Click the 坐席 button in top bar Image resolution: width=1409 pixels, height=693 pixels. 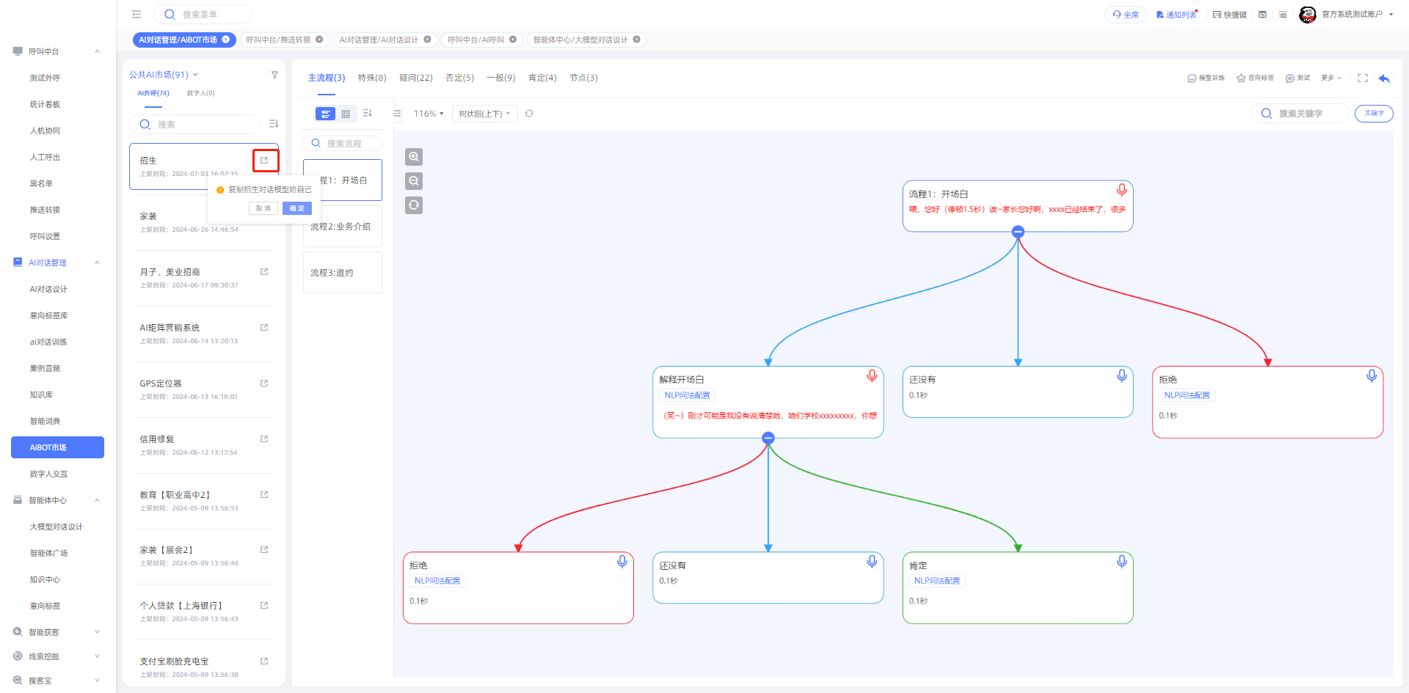tap(1126, 15)
